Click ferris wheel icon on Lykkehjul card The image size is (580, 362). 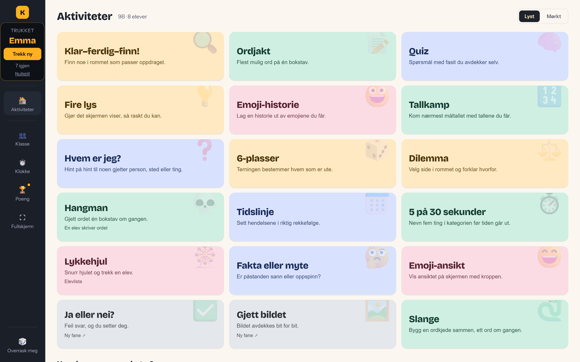(205, 257)
